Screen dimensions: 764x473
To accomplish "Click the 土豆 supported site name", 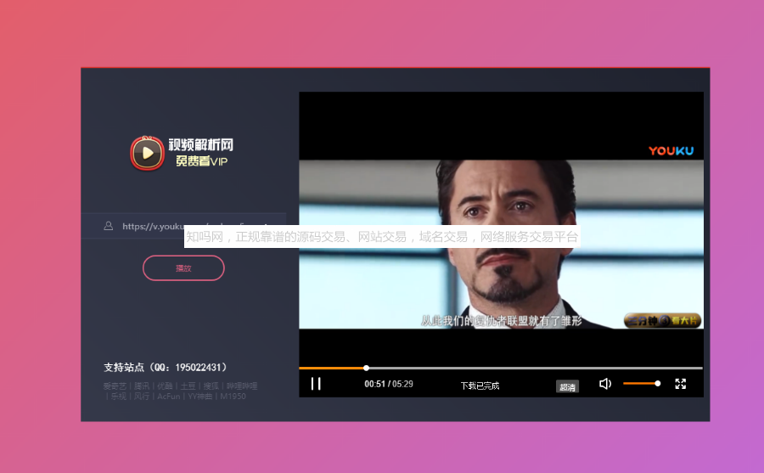I will pos(188,386).
